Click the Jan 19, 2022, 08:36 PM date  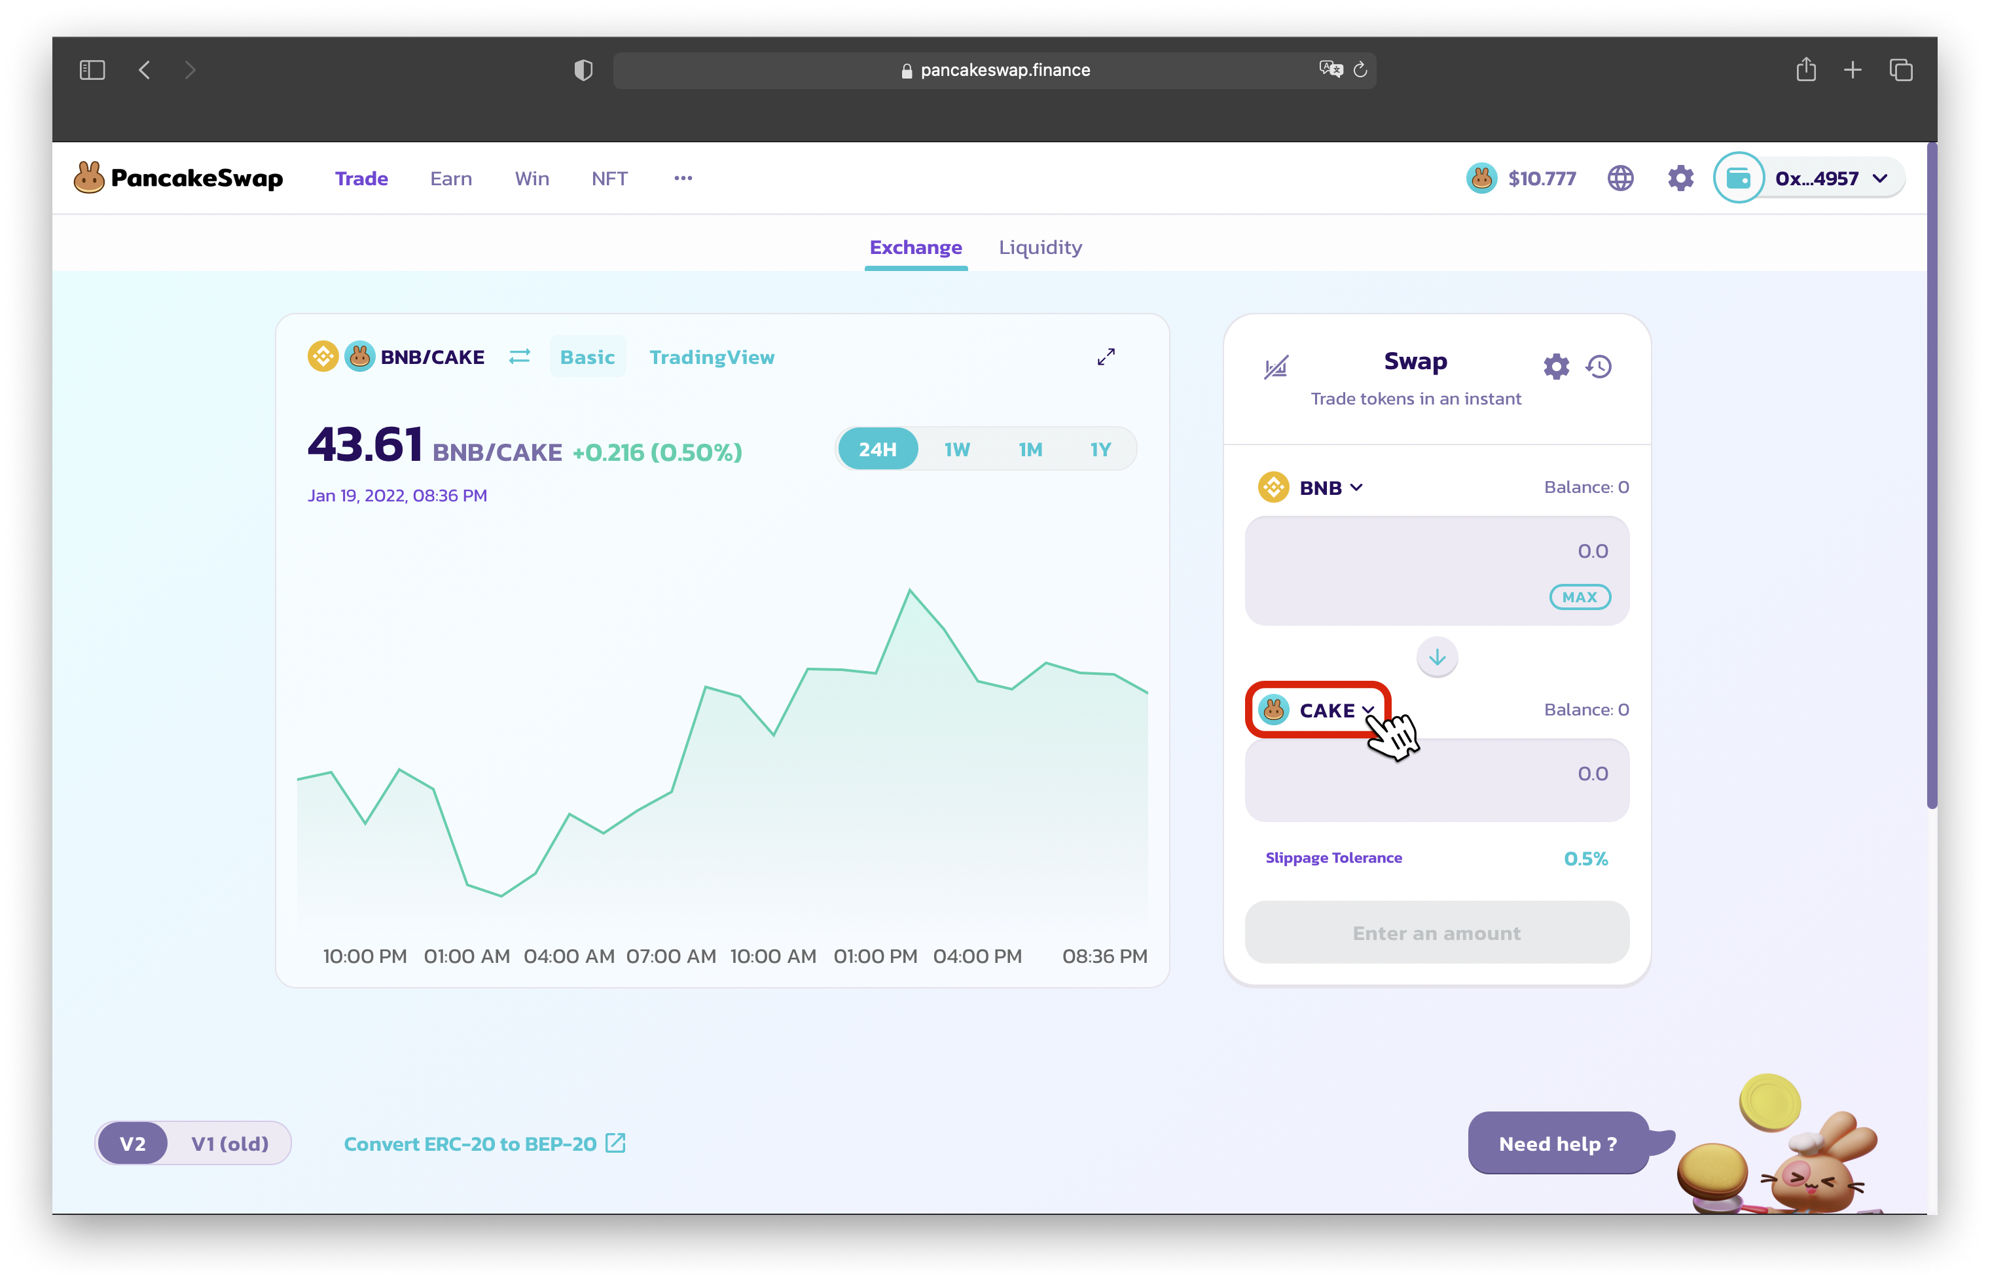tap(397, 496)
